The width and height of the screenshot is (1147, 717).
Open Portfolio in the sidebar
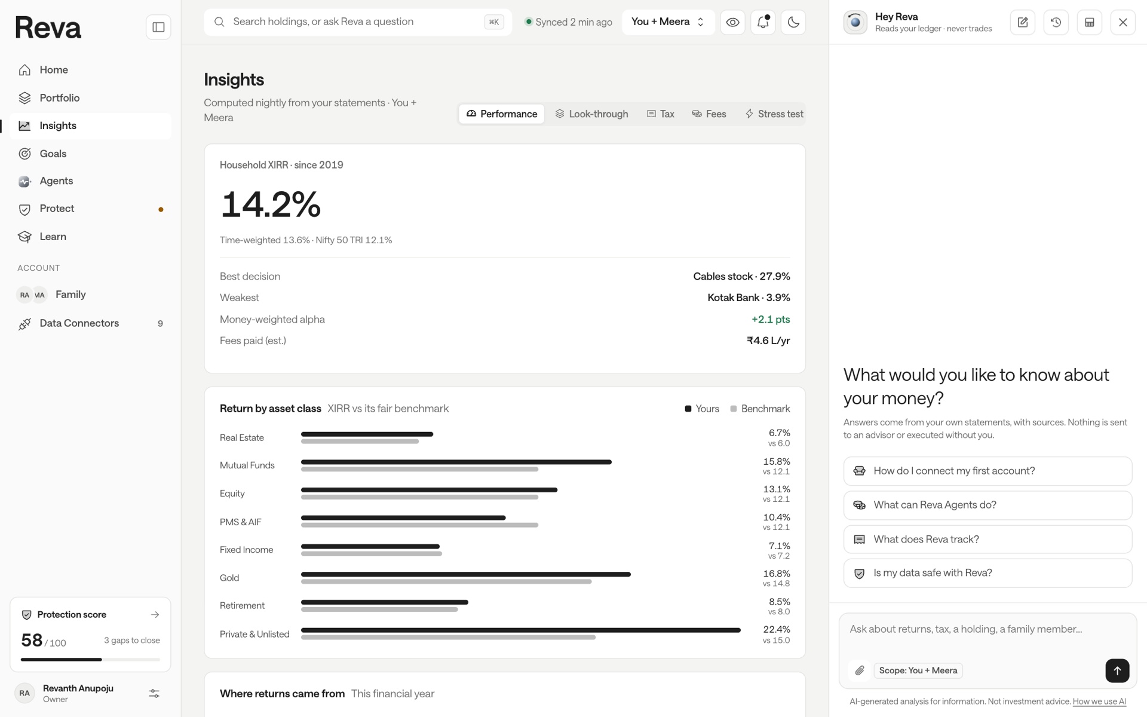tap(90, 98)
